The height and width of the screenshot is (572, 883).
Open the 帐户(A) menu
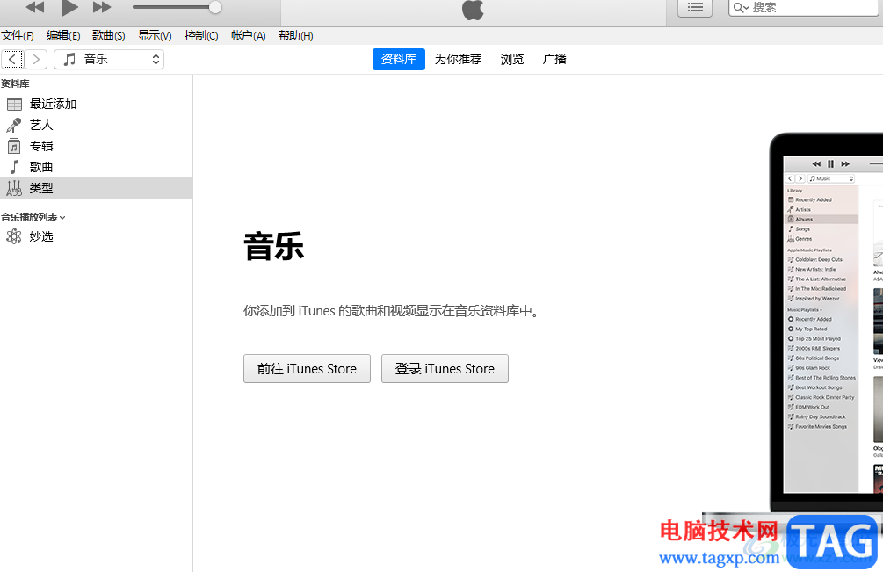click(249, 35)
